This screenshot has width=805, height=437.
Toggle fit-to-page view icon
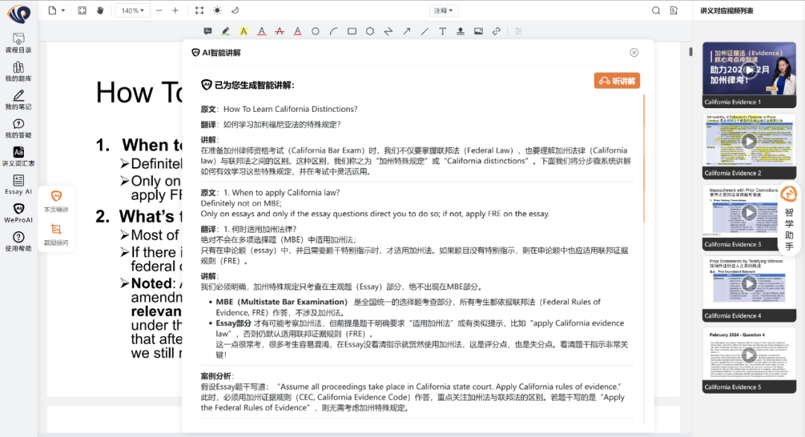point(82,10)
